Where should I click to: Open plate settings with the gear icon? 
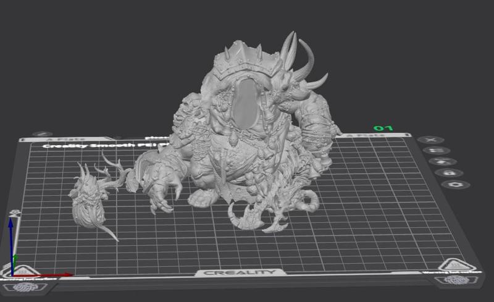pos(456,185)
